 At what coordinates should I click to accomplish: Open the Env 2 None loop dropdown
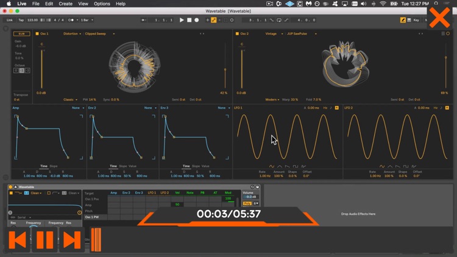[x=151, y=108]
